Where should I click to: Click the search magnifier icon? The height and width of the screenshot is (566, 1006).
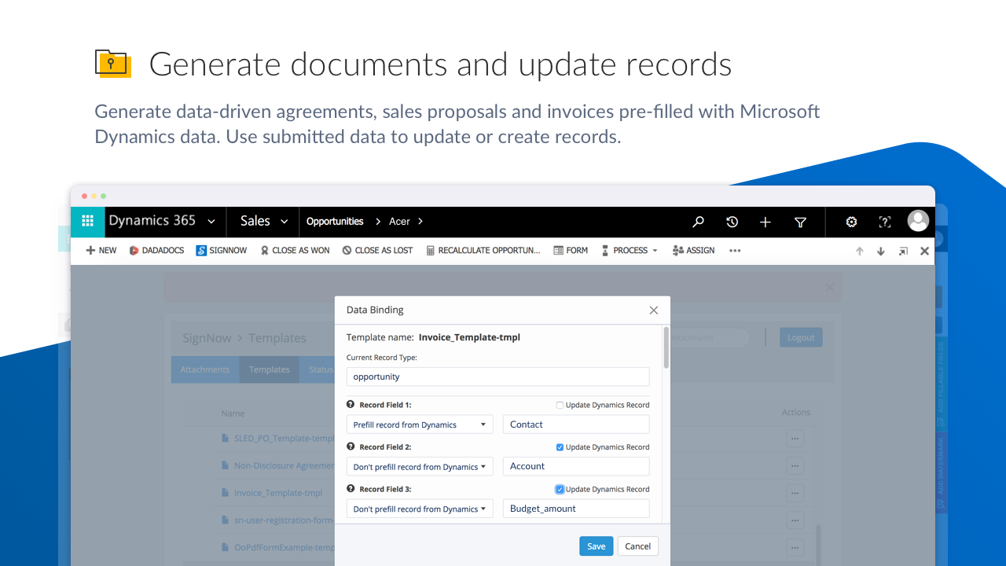coord(698,222)
